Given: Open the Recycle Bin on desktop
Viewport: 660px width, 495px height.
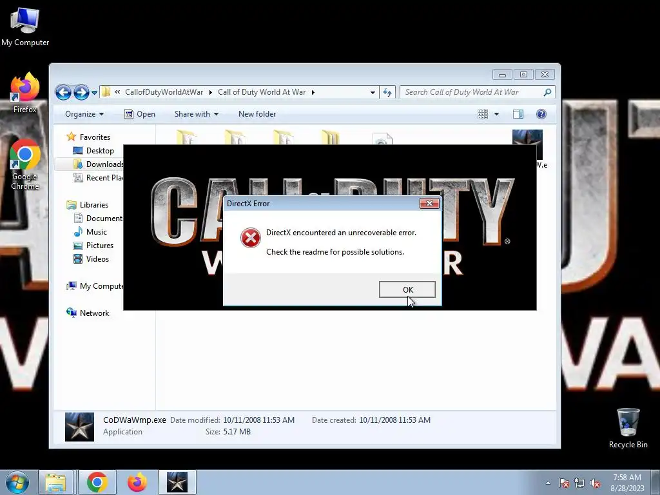Looking at the screenshot, I should click(628, 428).
